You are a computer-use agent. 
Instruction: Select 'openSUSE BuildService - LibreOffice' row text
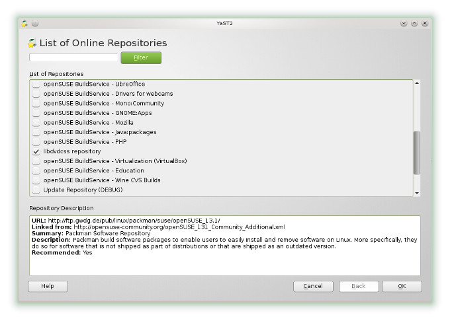pos(94,84)
